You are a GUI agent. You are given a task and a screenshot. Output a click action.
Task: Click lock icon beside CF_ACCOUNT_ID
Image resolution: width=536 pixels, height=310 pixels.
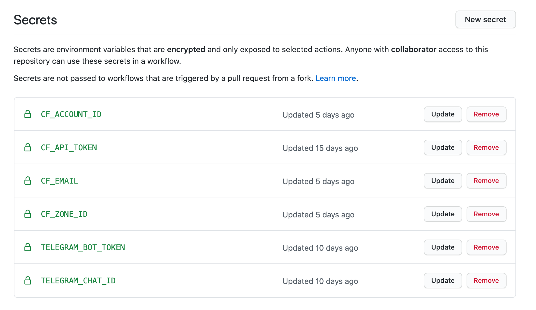pos(28,114)
